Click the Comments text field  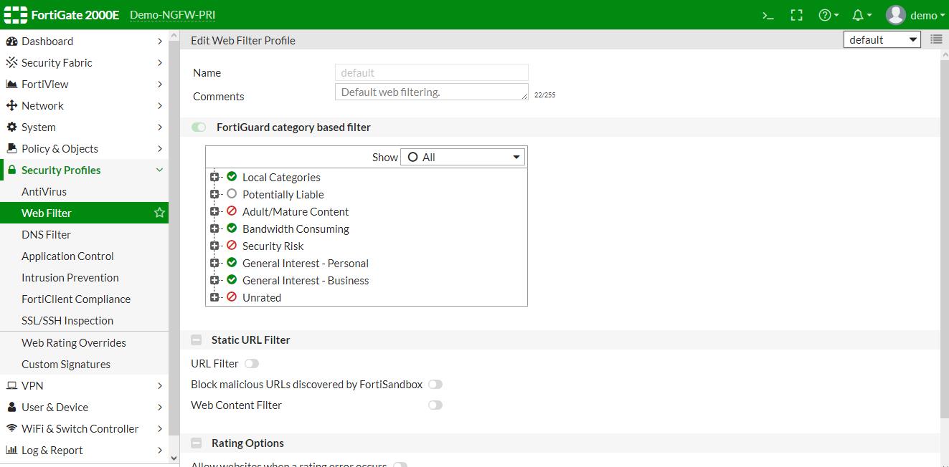[431, 92]
